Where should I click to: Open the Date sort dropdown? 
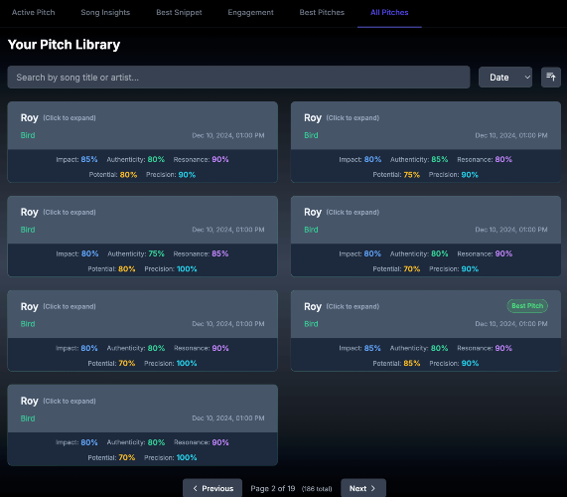tap(505, 78)
